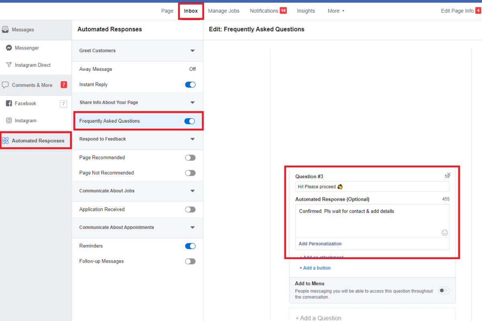Open the Messages section icon in sidebar
This screenshot has width=482, height=321.
(x=6, y=29)
